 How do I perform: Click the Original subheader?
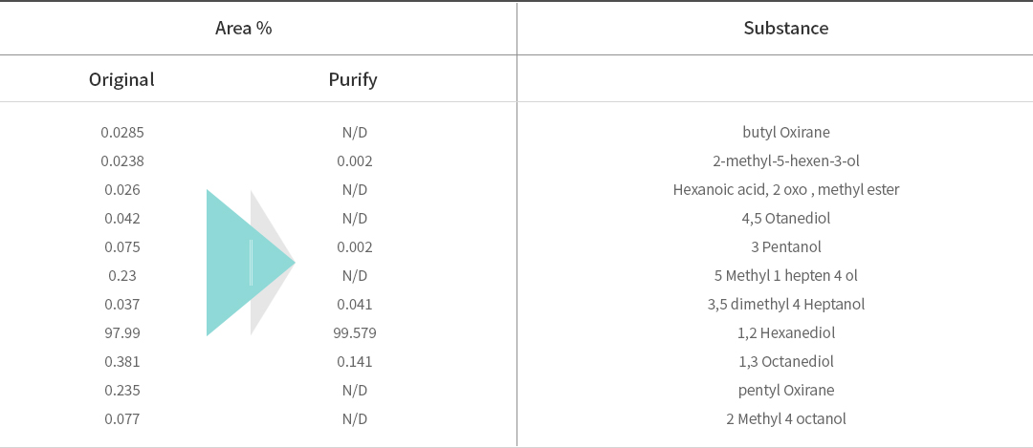[121, 79]
